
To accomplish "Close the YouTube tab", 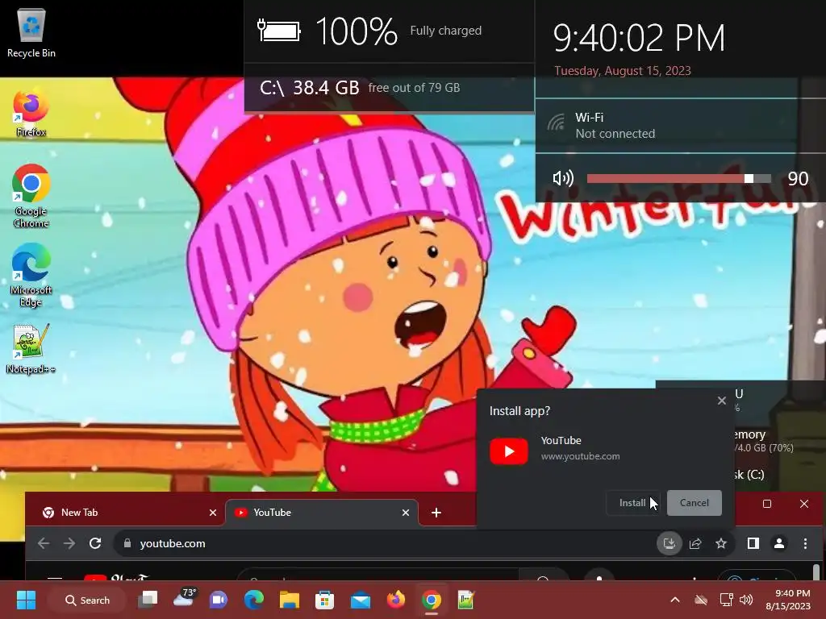I will 406,512.
